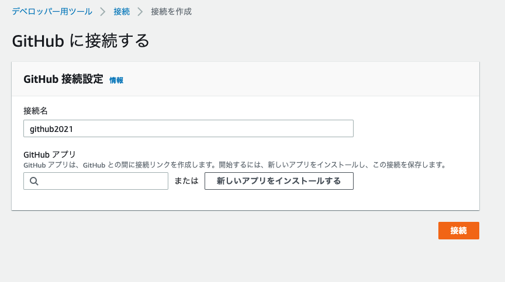Focus the 接続名 input field
The image size is (505, 282).
click(188, 128)
